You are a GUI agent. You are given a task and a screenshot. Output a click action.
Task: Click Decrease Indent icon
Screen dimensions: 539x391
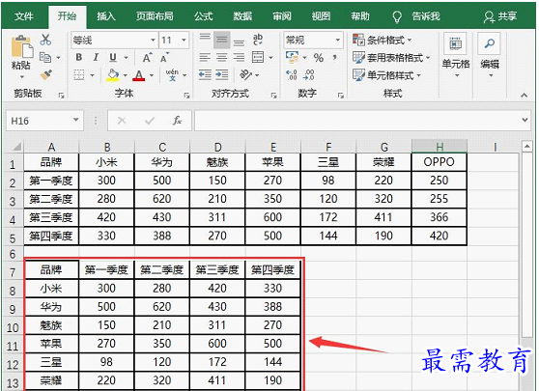pyautogui.click(x=205, y=74)
